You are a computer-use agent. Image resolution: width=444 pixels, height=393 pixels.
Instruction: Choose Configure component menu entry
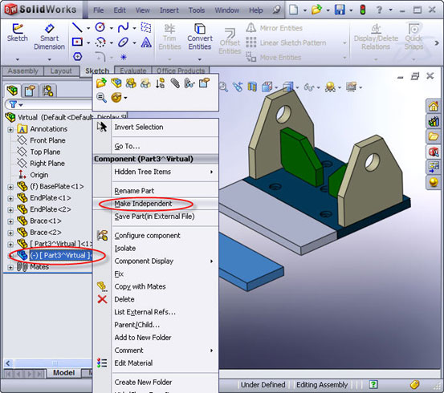pos(156,236)
